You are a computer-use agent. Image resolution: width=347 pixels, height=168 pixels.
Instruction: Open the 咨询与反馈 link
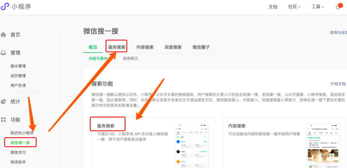pyautogui.click(x=338, y=33)
